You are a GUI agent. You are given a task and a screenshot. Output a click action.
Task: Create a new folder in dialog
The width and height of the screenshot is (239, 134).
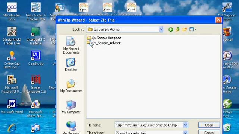coord(184,29)
